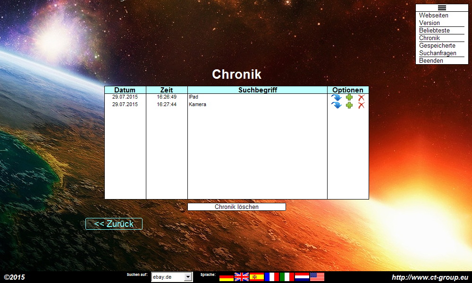This screenshot has width=472, height=283.
Task: Choose Beenden to quit
Action: (x=431, y=60)
